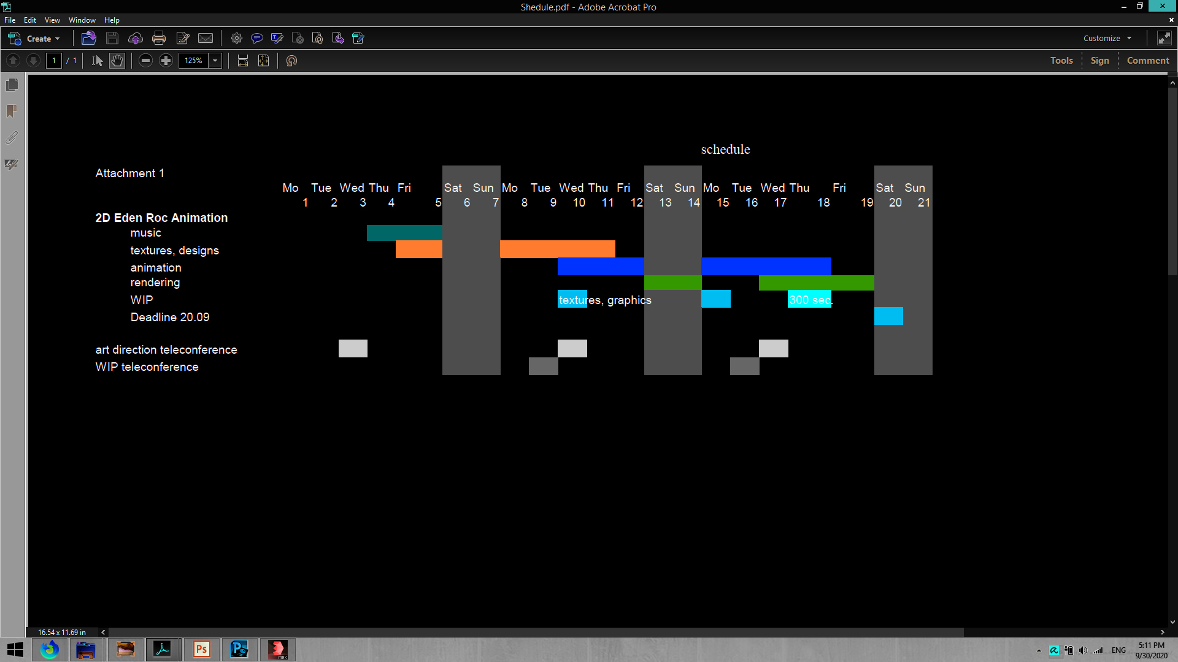Toggle the text Select tool
The width and height of the screenshot is (1178, 662).
click(97, 61)
